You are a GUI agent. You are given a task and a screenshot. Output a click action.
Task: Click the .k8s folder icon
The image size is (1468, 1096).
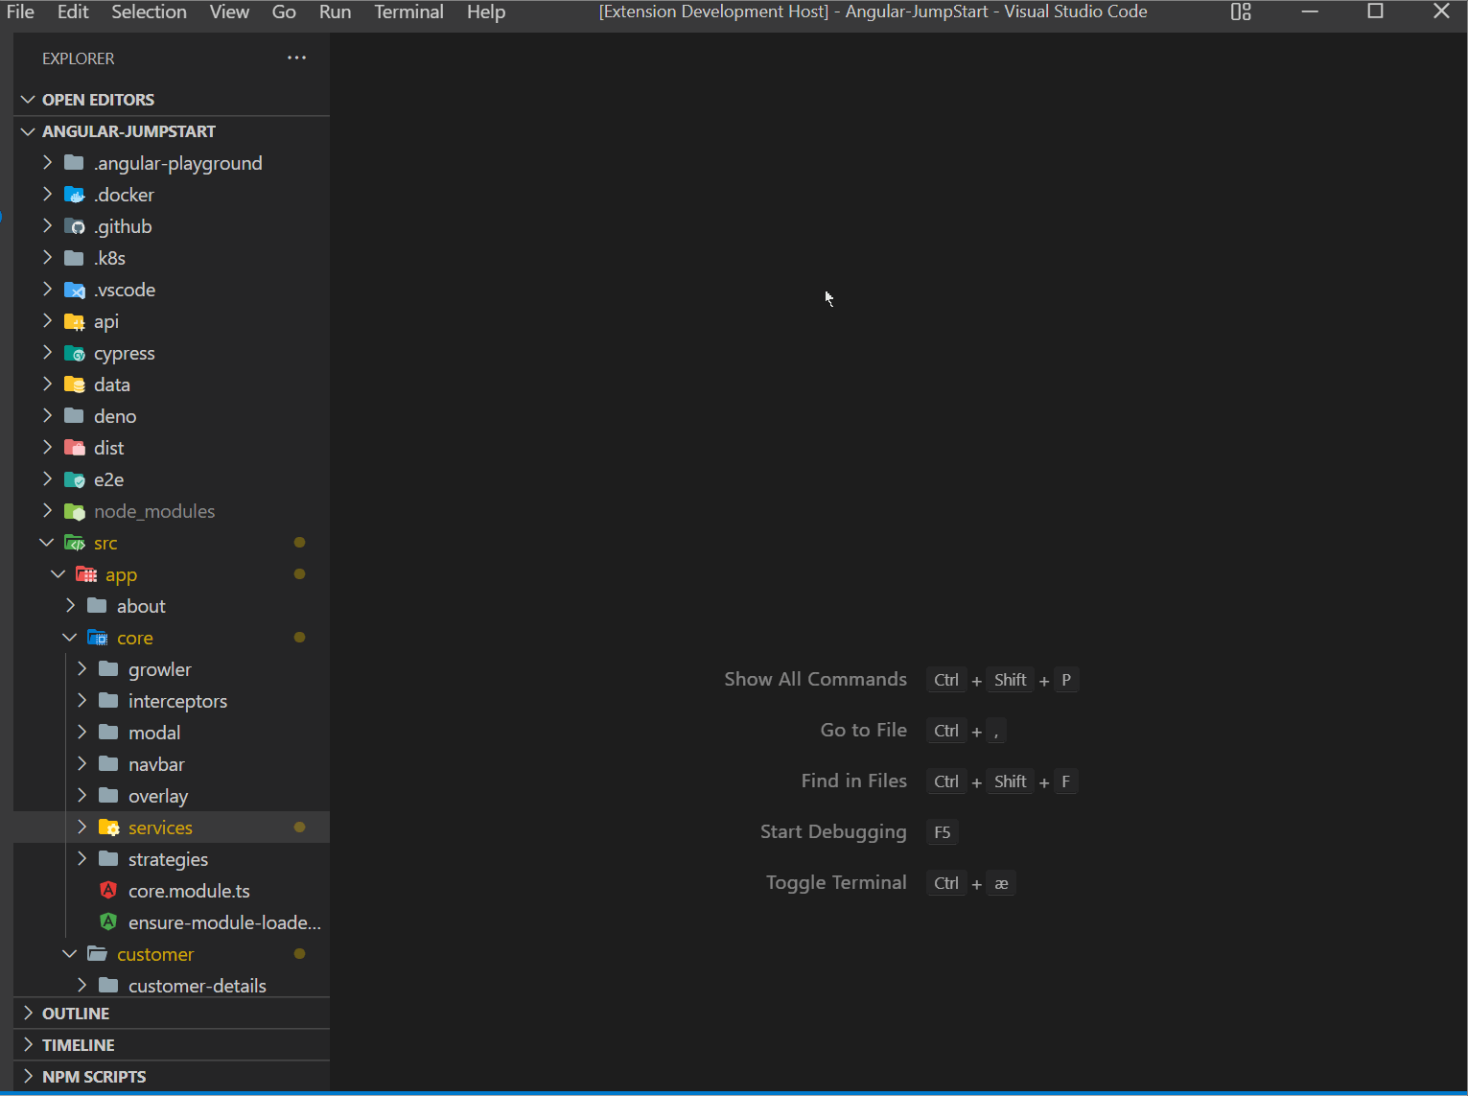[x=74, y=258]
